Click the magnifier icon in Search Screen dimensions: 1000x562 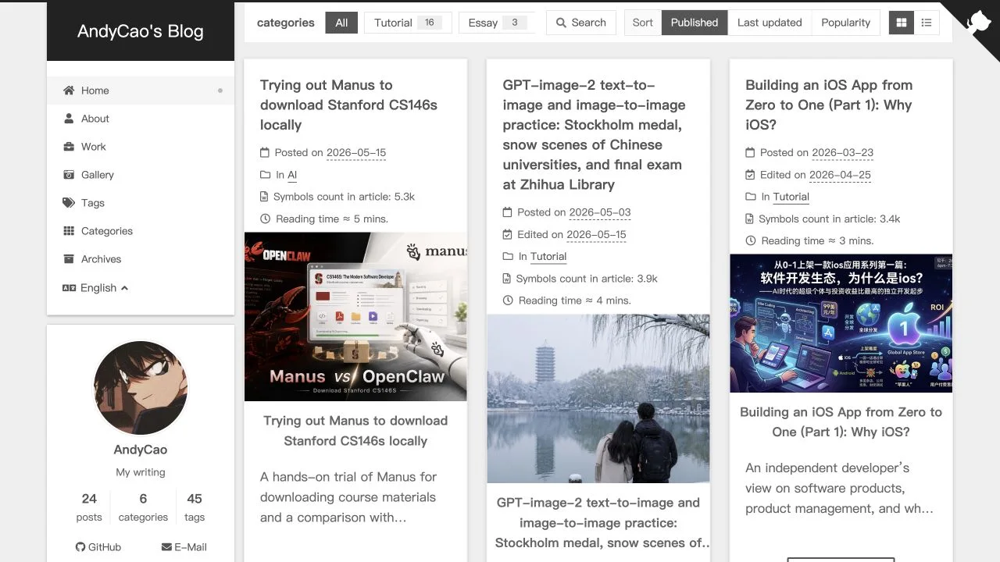click(561, 23)
